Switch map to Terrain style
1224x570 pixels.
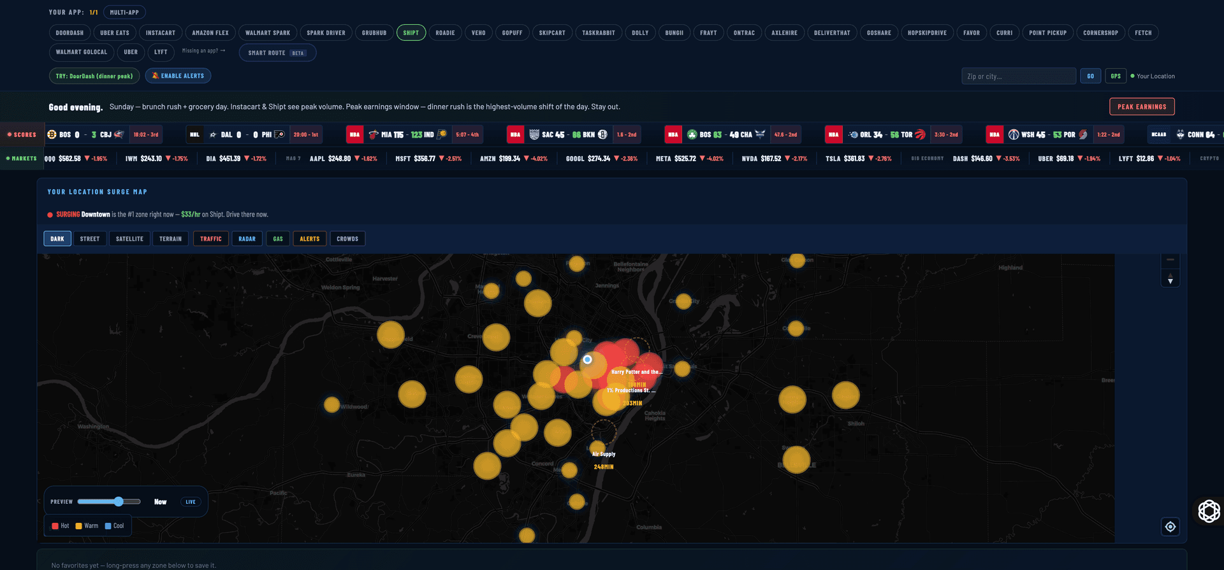coord(170,239)
